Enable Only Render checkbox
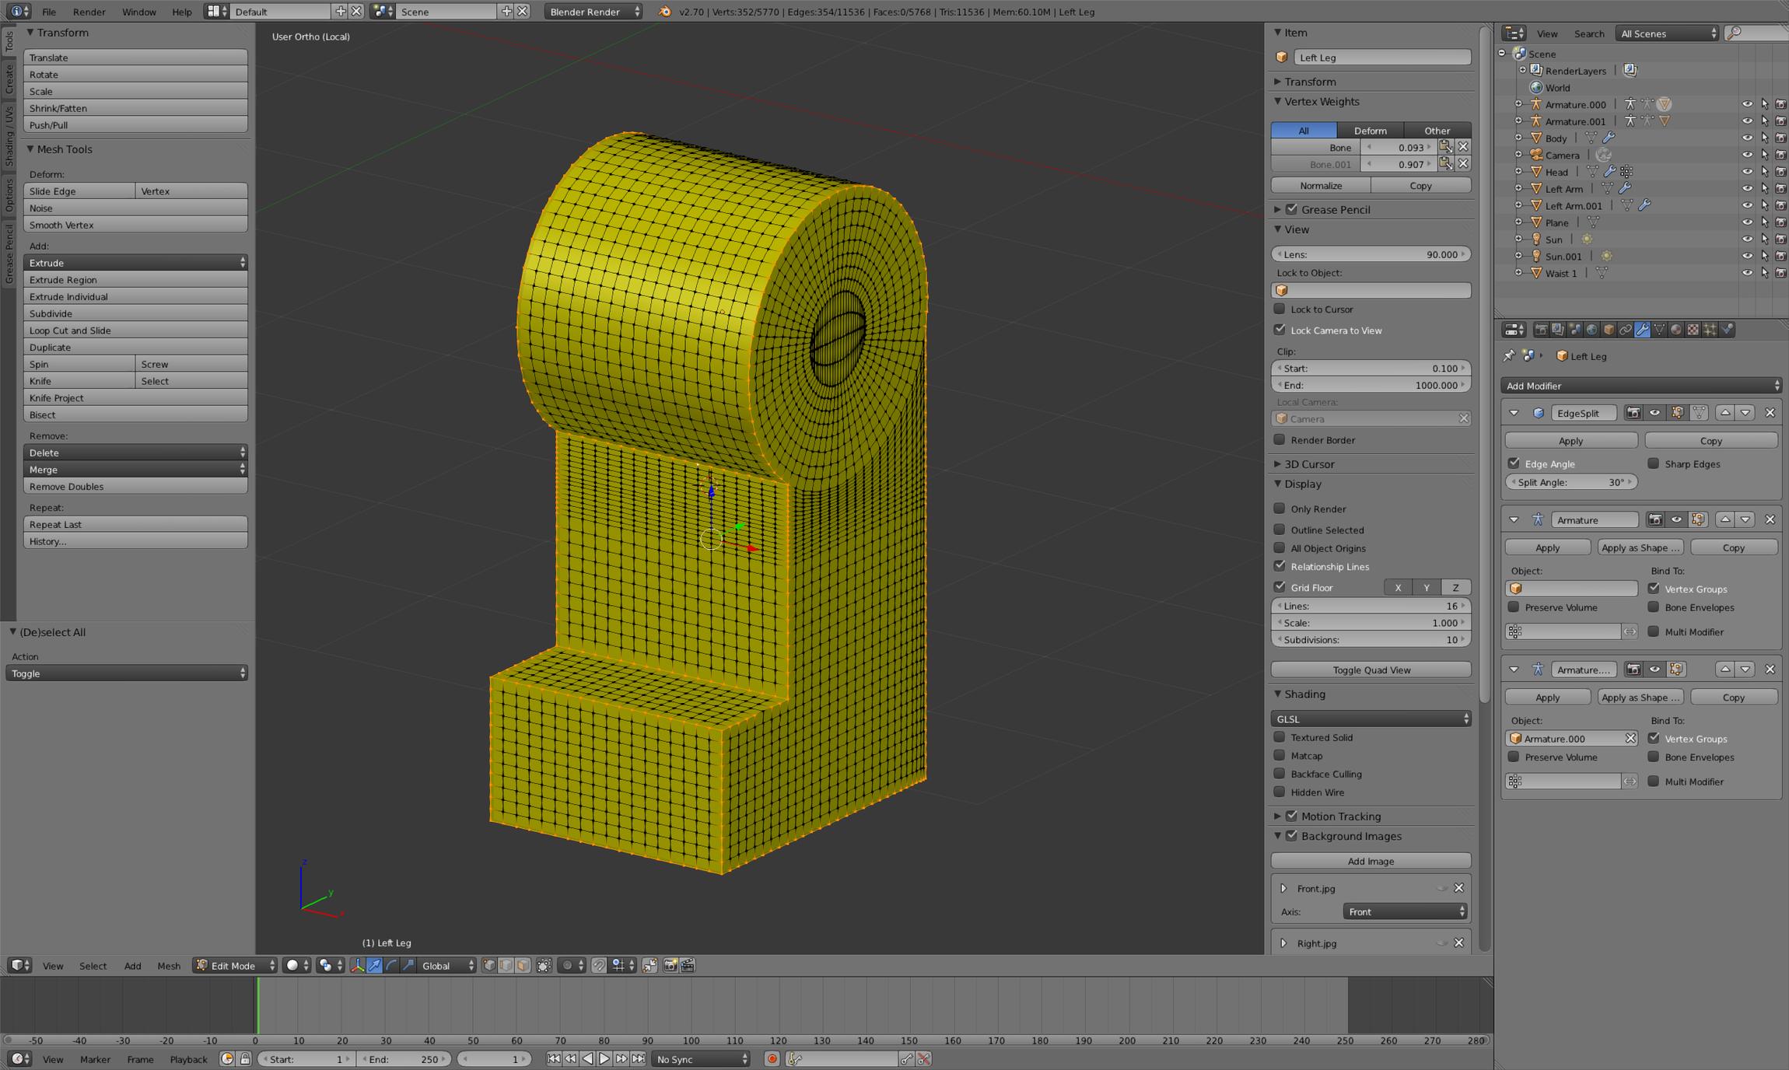Screen dimensions: 1789x1070 pyautogui.click(x=1280, y=509)
